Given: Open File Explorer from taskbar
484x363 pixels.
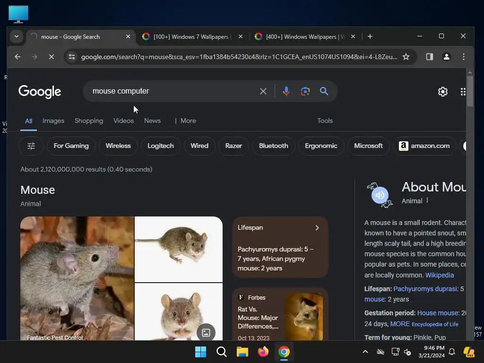Looking at the screenshot, I should click(x=242, y=352).
